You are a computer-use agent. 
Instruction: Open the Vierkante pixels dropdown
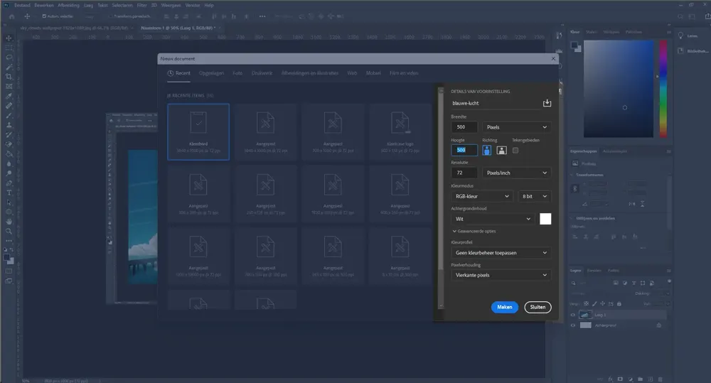(501, 275)
